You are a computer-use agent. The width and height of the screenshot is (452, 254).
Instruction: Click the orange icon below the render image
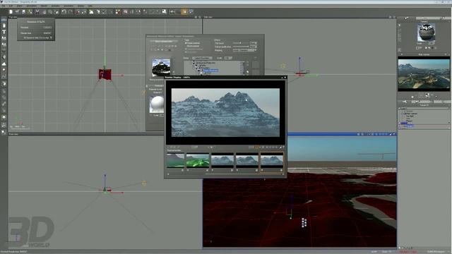pos(257,147)
